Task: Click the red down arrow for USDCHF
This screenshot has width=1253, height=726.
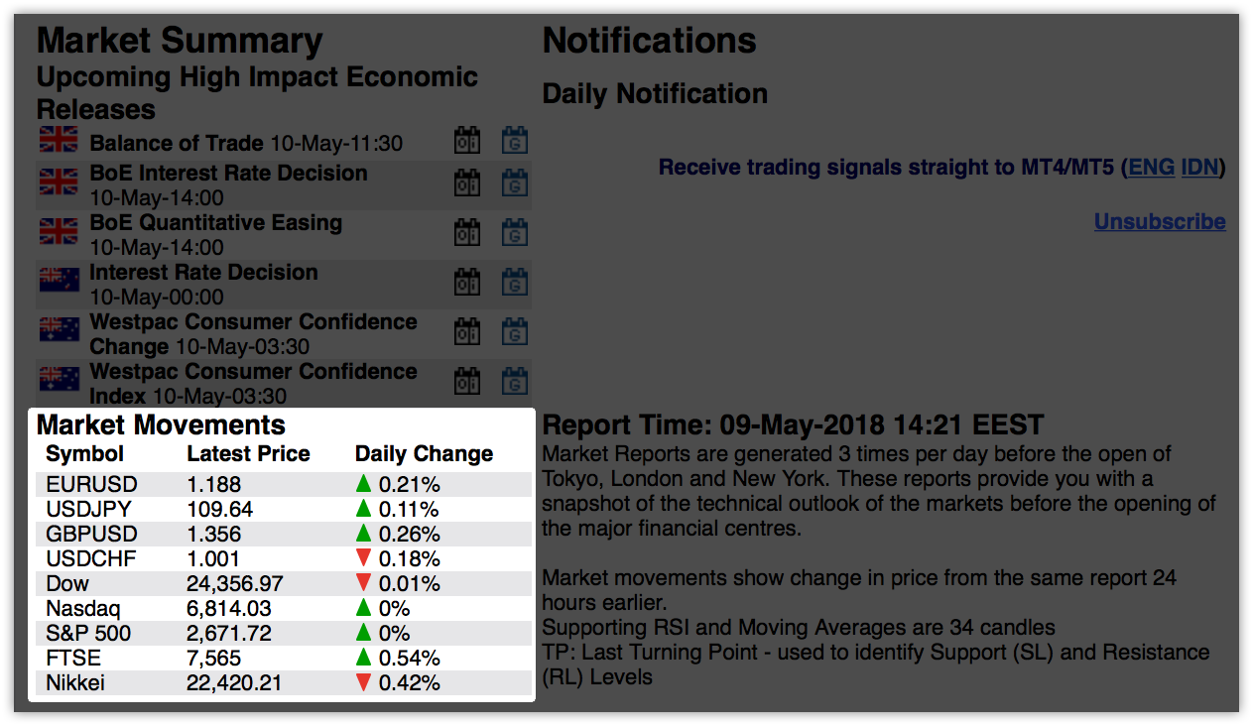Action: click(x=364, y=558)
